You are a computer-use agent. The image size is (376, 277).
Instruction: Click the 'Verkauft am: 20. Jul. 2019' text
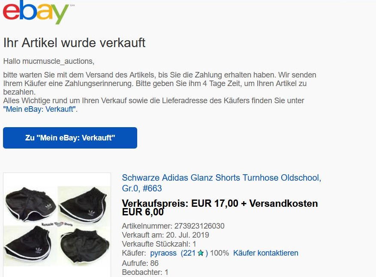tap(165, 235)
